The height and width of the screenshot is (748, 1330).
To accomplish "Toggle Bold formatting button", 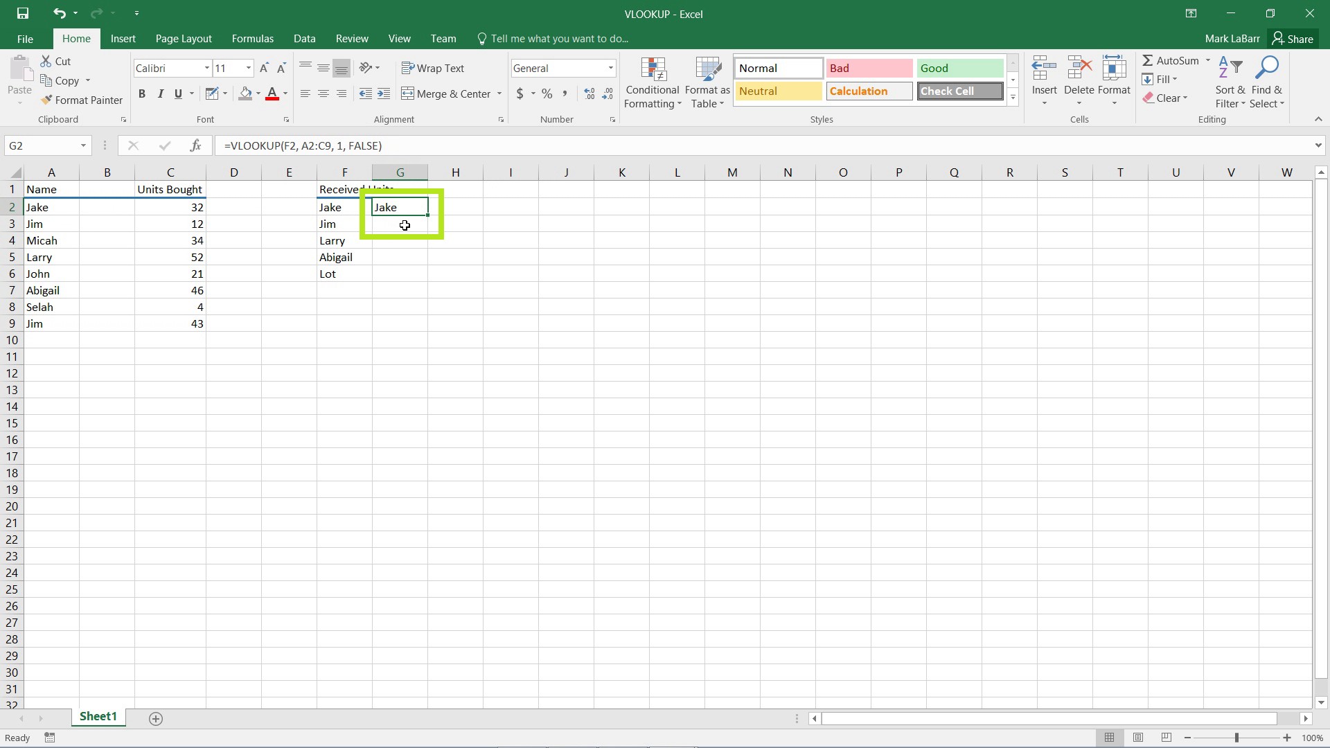I will pos(141,93).
